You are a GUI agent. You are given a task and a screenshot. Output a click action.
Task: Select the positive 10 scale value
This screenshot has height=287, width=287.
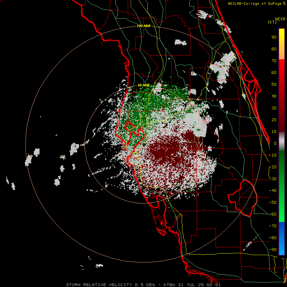274,132
